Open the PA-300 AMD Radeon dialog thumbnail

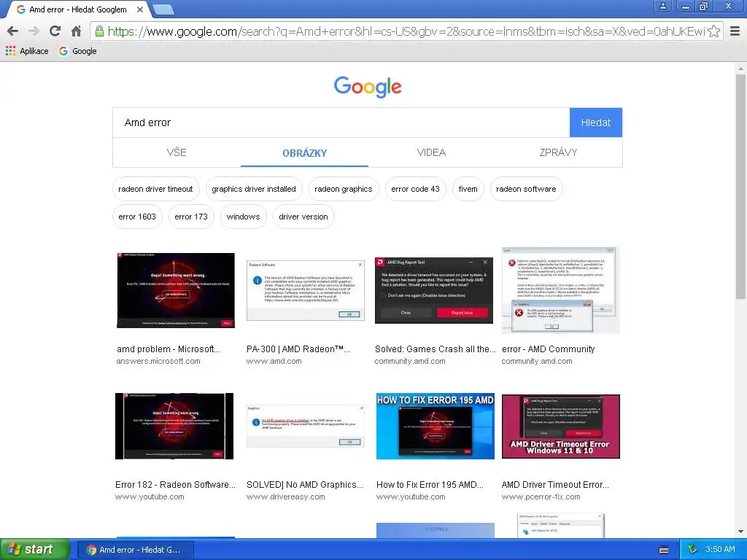point(306,290)
